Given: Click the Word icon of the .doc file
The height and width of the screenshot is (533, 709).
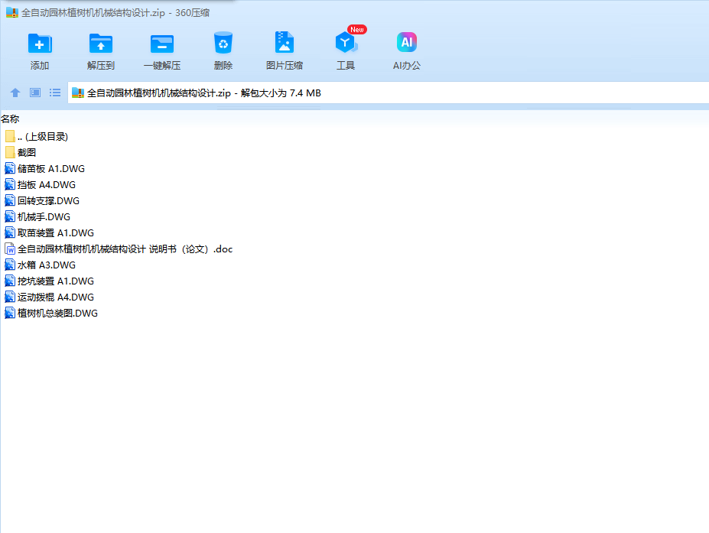Looking at the screenshot, I should click(10, 249).
